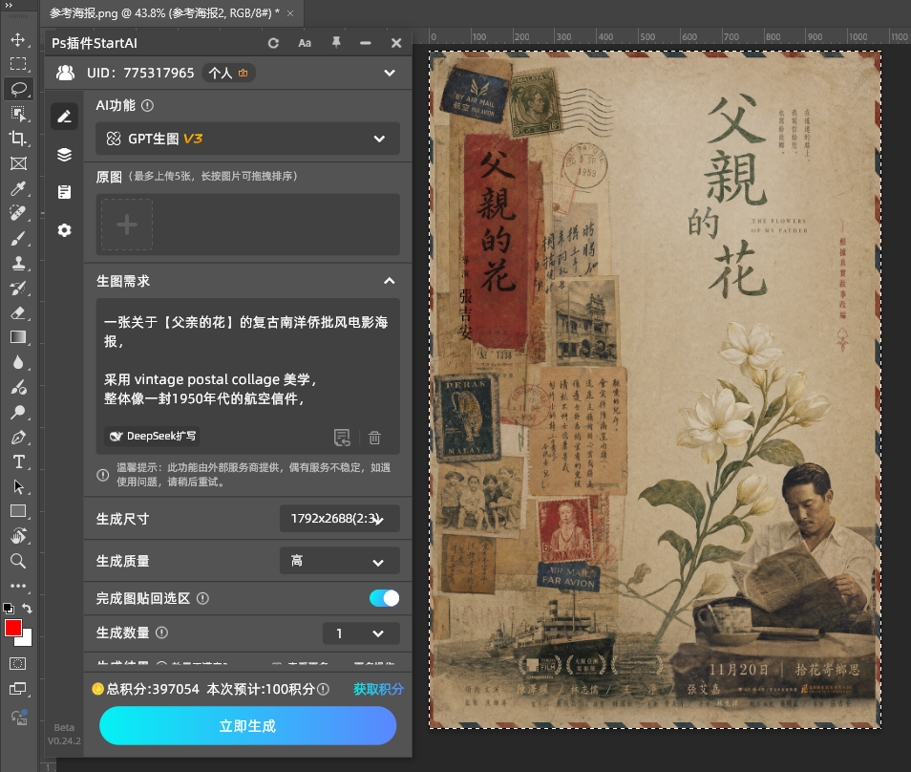Image resolution: width=911 pixels, height=772 pixels.
Task: Toggle the 完成图贴回选区 switch
Action: coord(384,598)
